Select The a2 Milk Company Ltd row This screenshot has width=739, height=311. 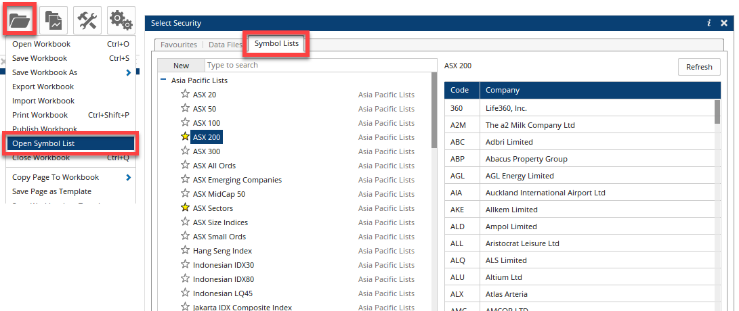pyautogui.click(x=579, y=125)
